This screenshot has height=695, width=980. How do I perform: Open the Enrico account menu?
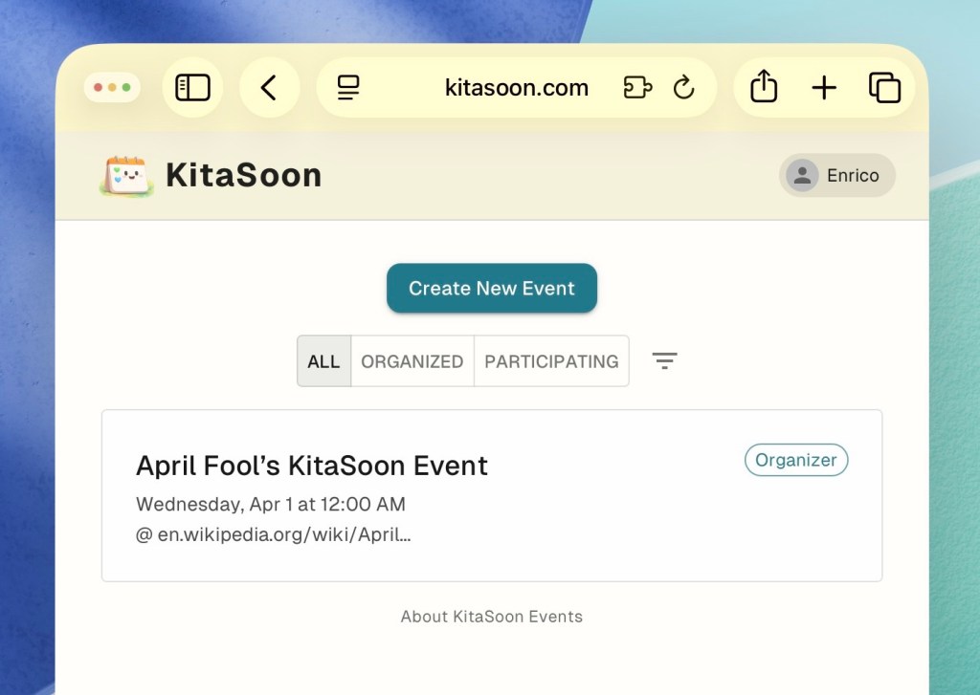pos(836,176)
